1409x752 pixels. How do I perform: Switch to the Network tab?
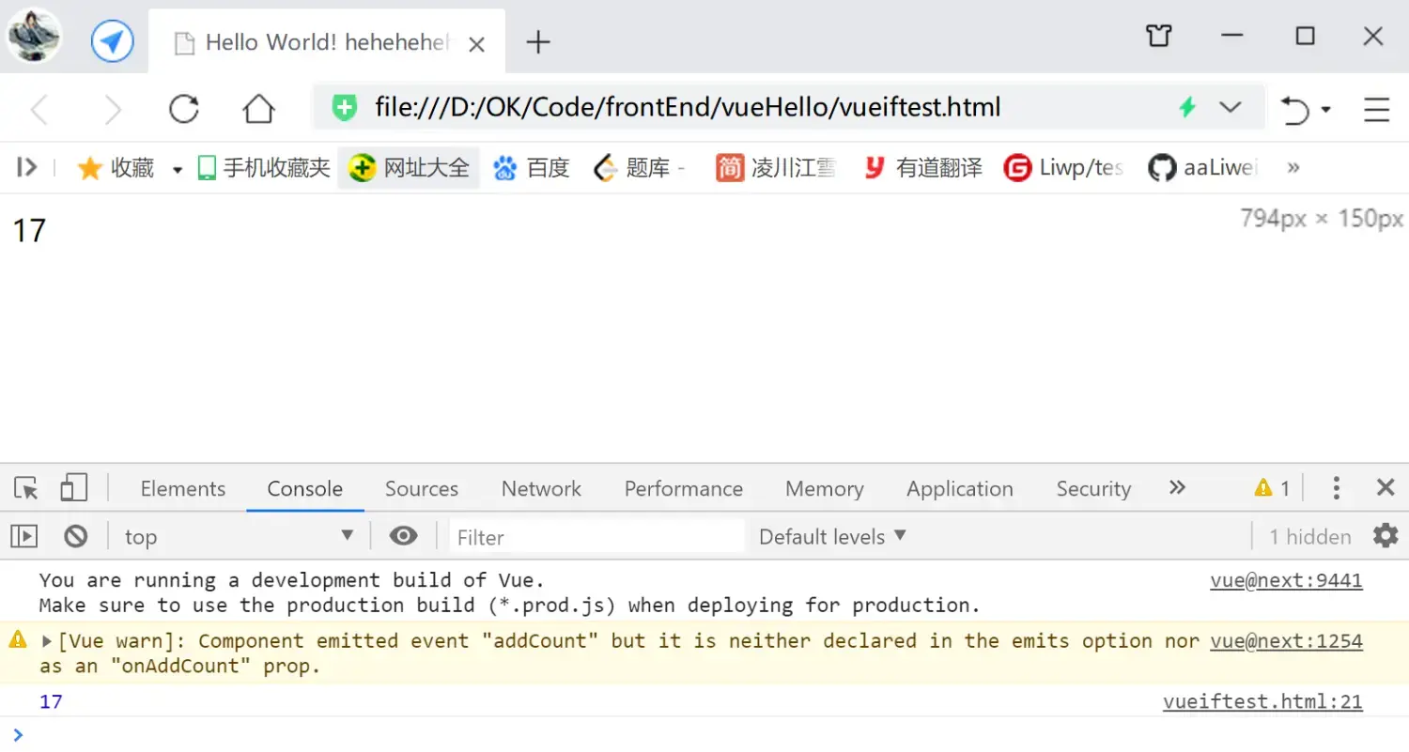click(x=541, y=488)
